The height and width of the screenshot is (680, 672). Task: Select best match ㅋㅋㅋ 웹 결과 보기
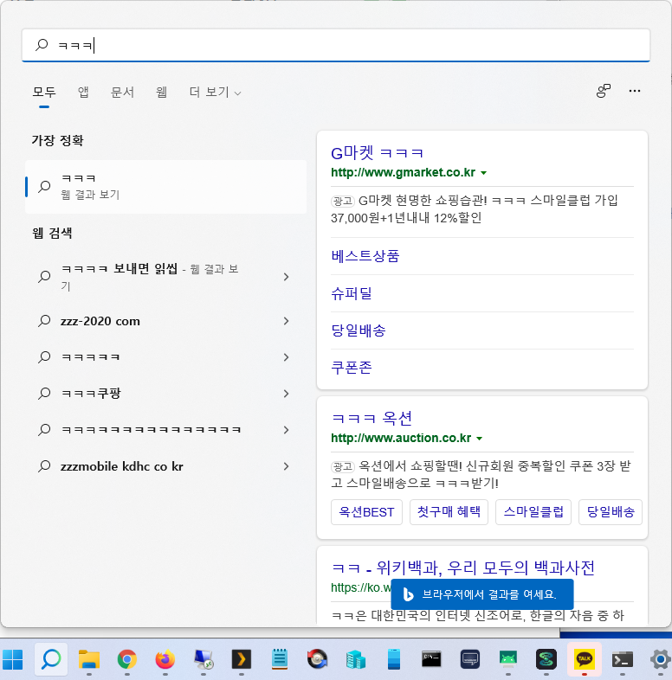pos(165,187)
